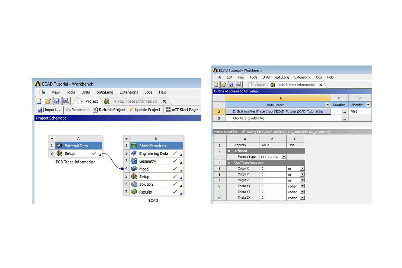Open Tools menu in left Workbench window

coord(70,92)
